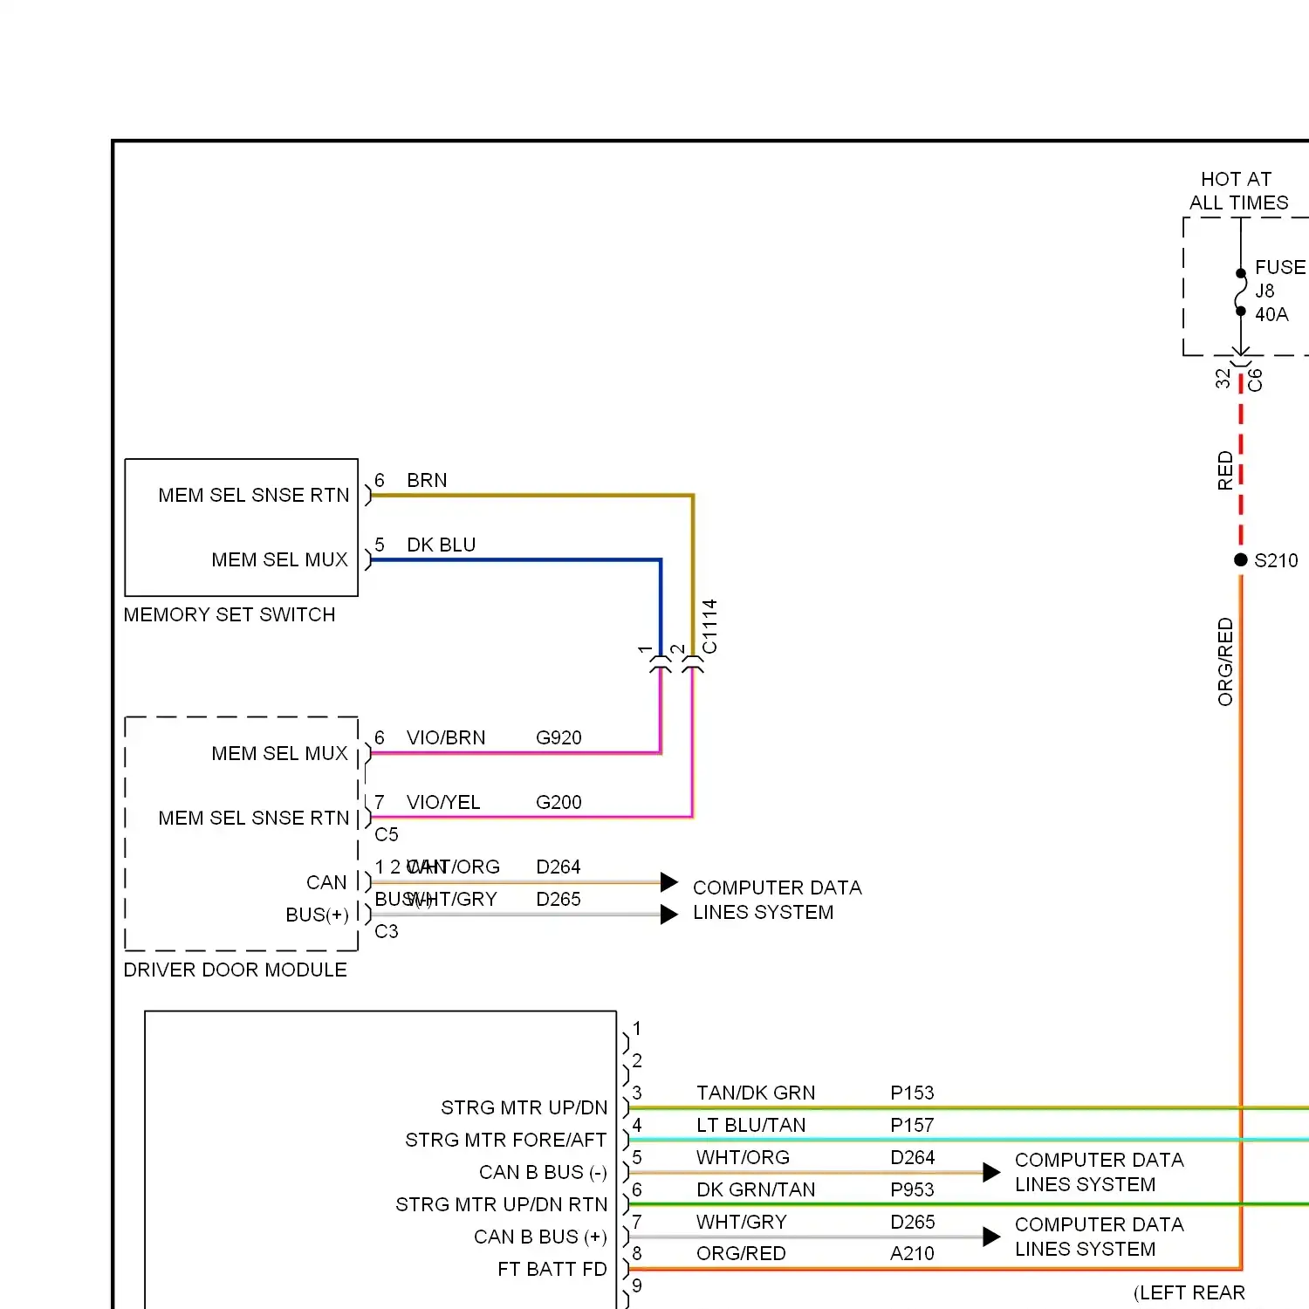Viewport: 1309px width, 1309px height.
Task: Click circuit code G920
Action: pos(559,737)
